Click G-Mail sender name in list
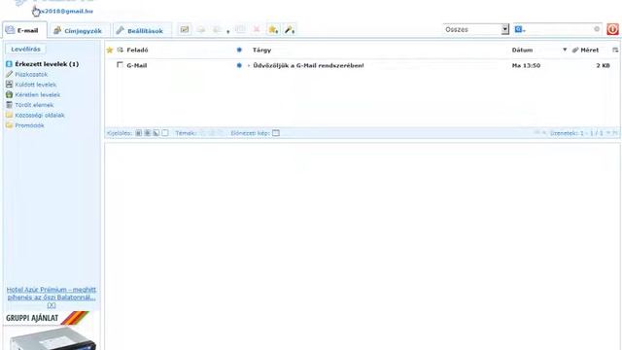 137,65
